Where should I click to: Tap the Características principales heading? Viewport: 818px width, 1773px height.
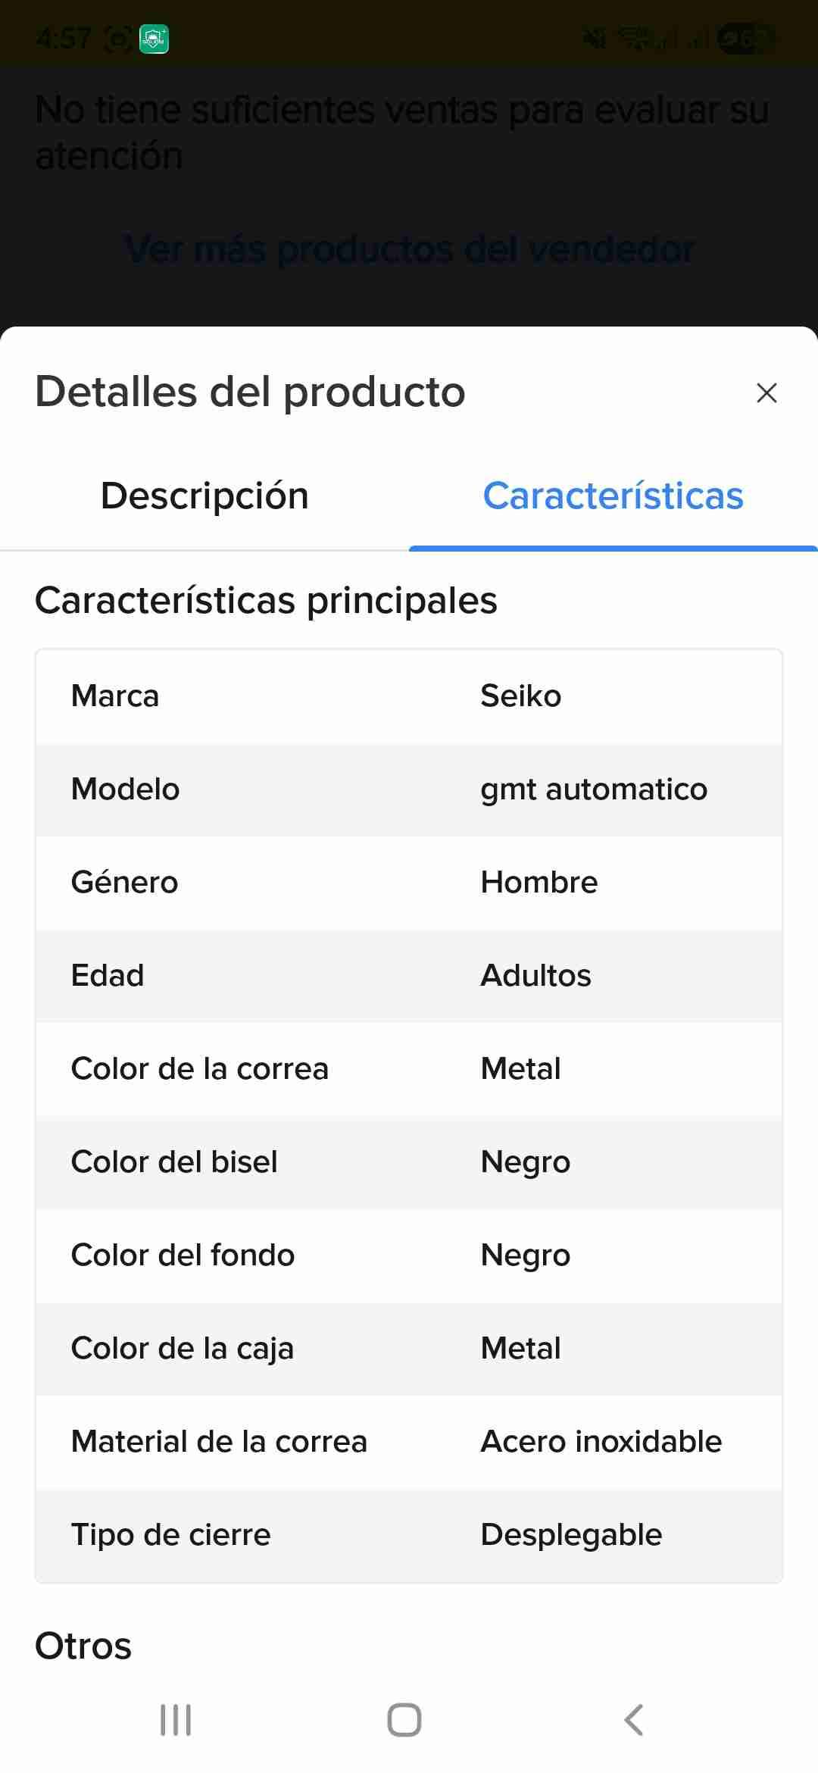pos(266,601)
